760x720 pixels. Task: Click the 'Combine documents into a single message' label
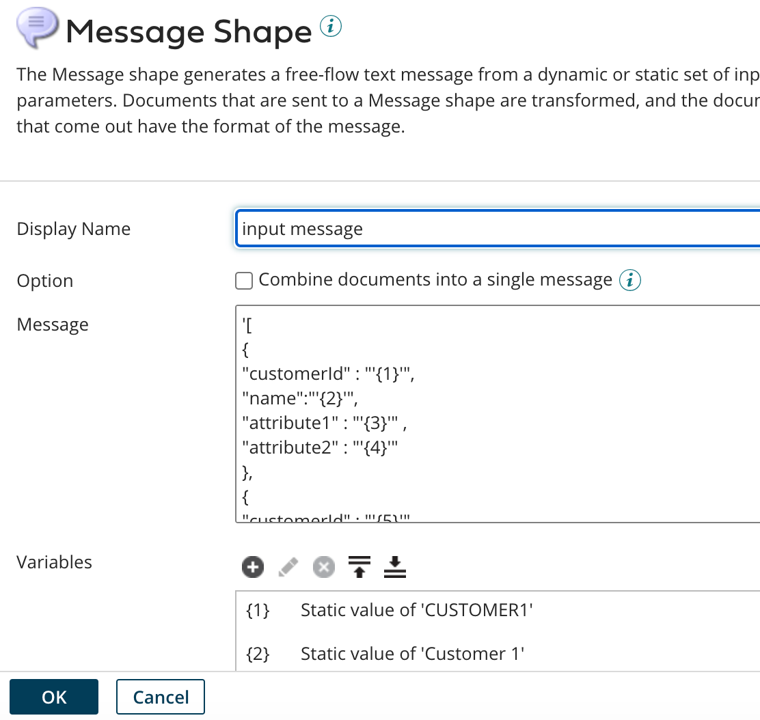(x=435, y=280)
